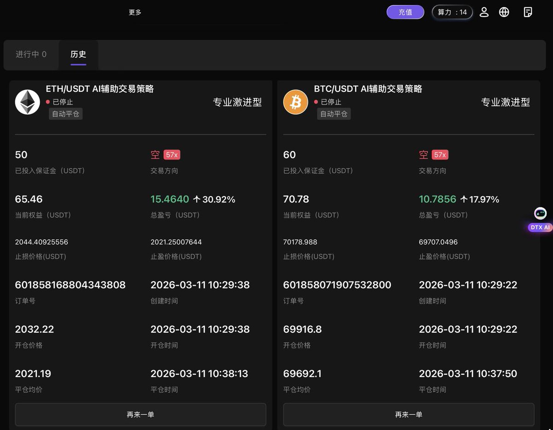Click the Bitcoin coin logo
This screenshot has height=430, width=553.
coord(295,102)
